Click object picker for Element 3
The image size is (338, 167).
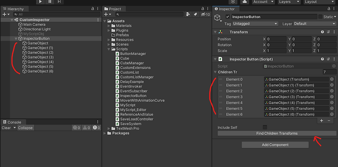(332, 97)
